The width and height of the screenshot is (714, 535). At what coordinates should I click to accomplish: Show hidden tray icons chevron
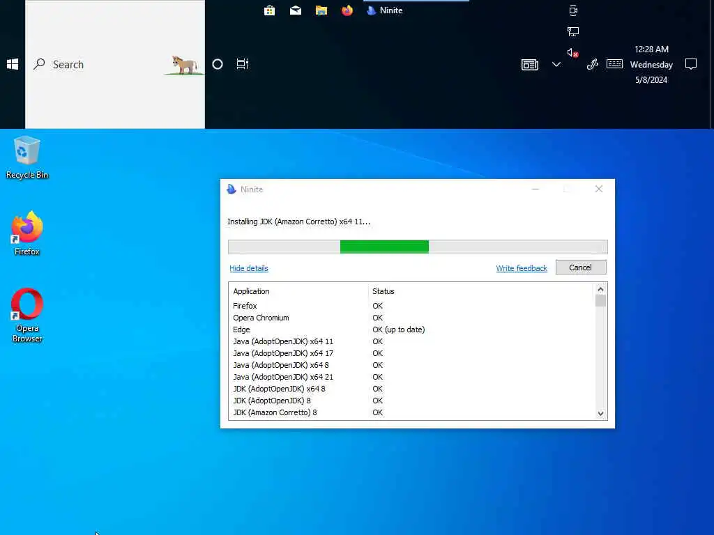click(556, 64)
